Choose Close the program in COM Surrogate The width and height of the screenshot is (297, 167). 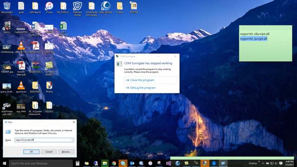pos(151,80)
